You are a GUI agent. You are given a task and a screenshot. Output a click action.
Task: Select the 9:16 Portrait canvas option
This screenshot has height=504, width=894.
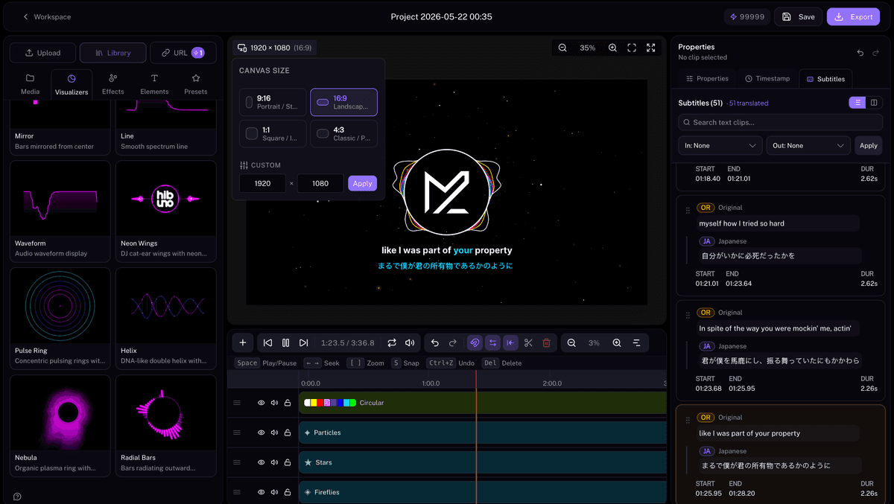[x=273, y=102]
